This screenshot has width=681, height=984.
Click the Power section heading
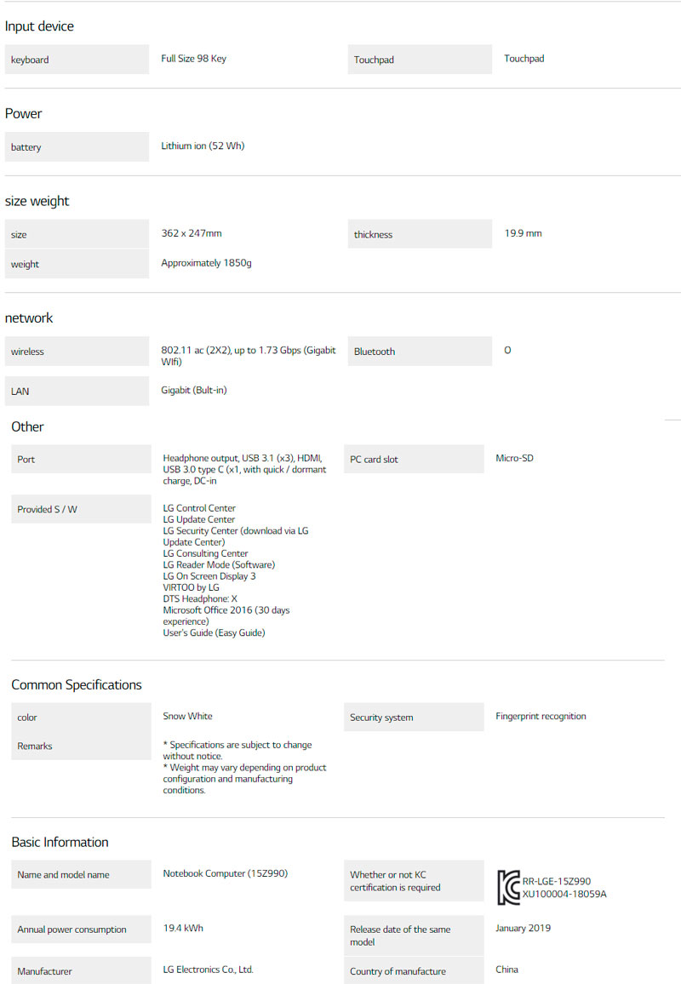pos(24,113)
